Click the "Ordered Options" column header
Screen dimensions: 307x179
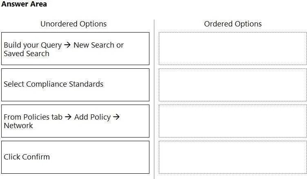coord(233,24)
